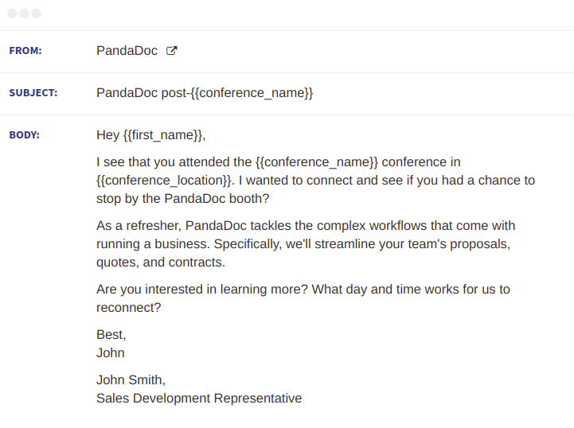The width and height of the screenshot is (574, 428).
Task: Click the SUBJECT: field label
Action: (33, 93)
